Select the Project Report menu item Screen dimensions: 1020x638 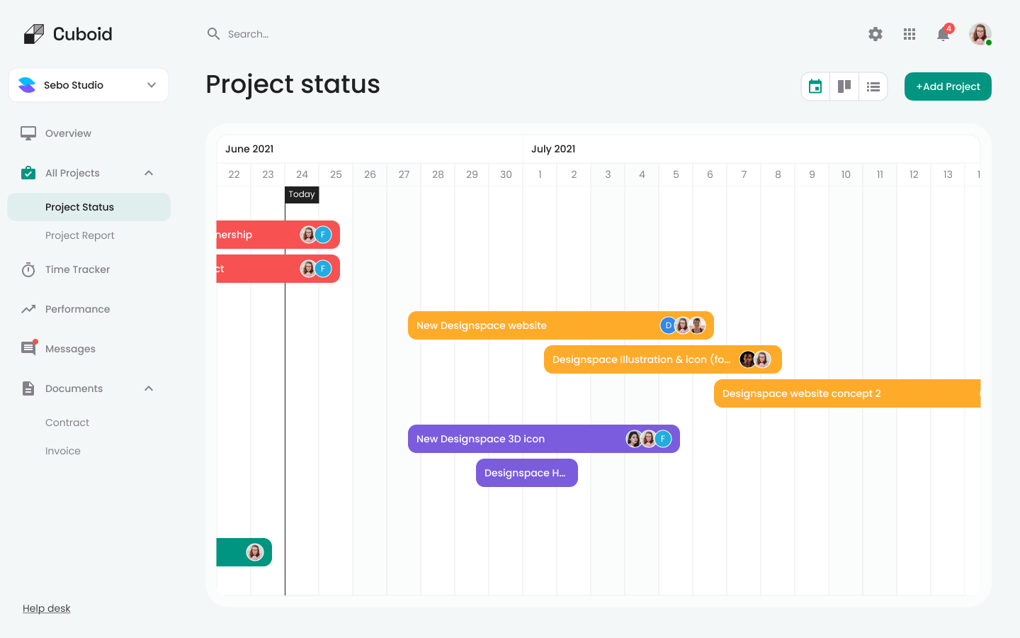79,235
